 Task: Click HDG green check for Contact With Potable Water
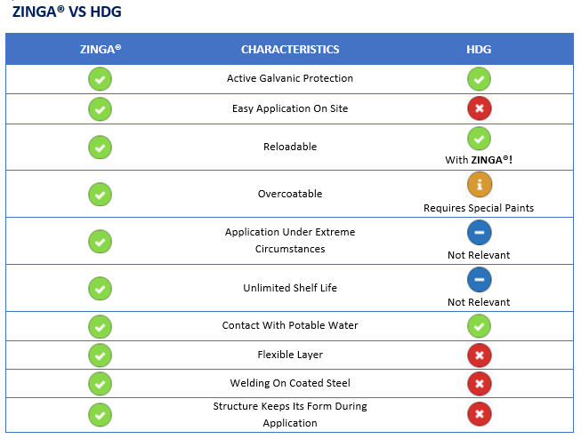(x=479, y=326)
